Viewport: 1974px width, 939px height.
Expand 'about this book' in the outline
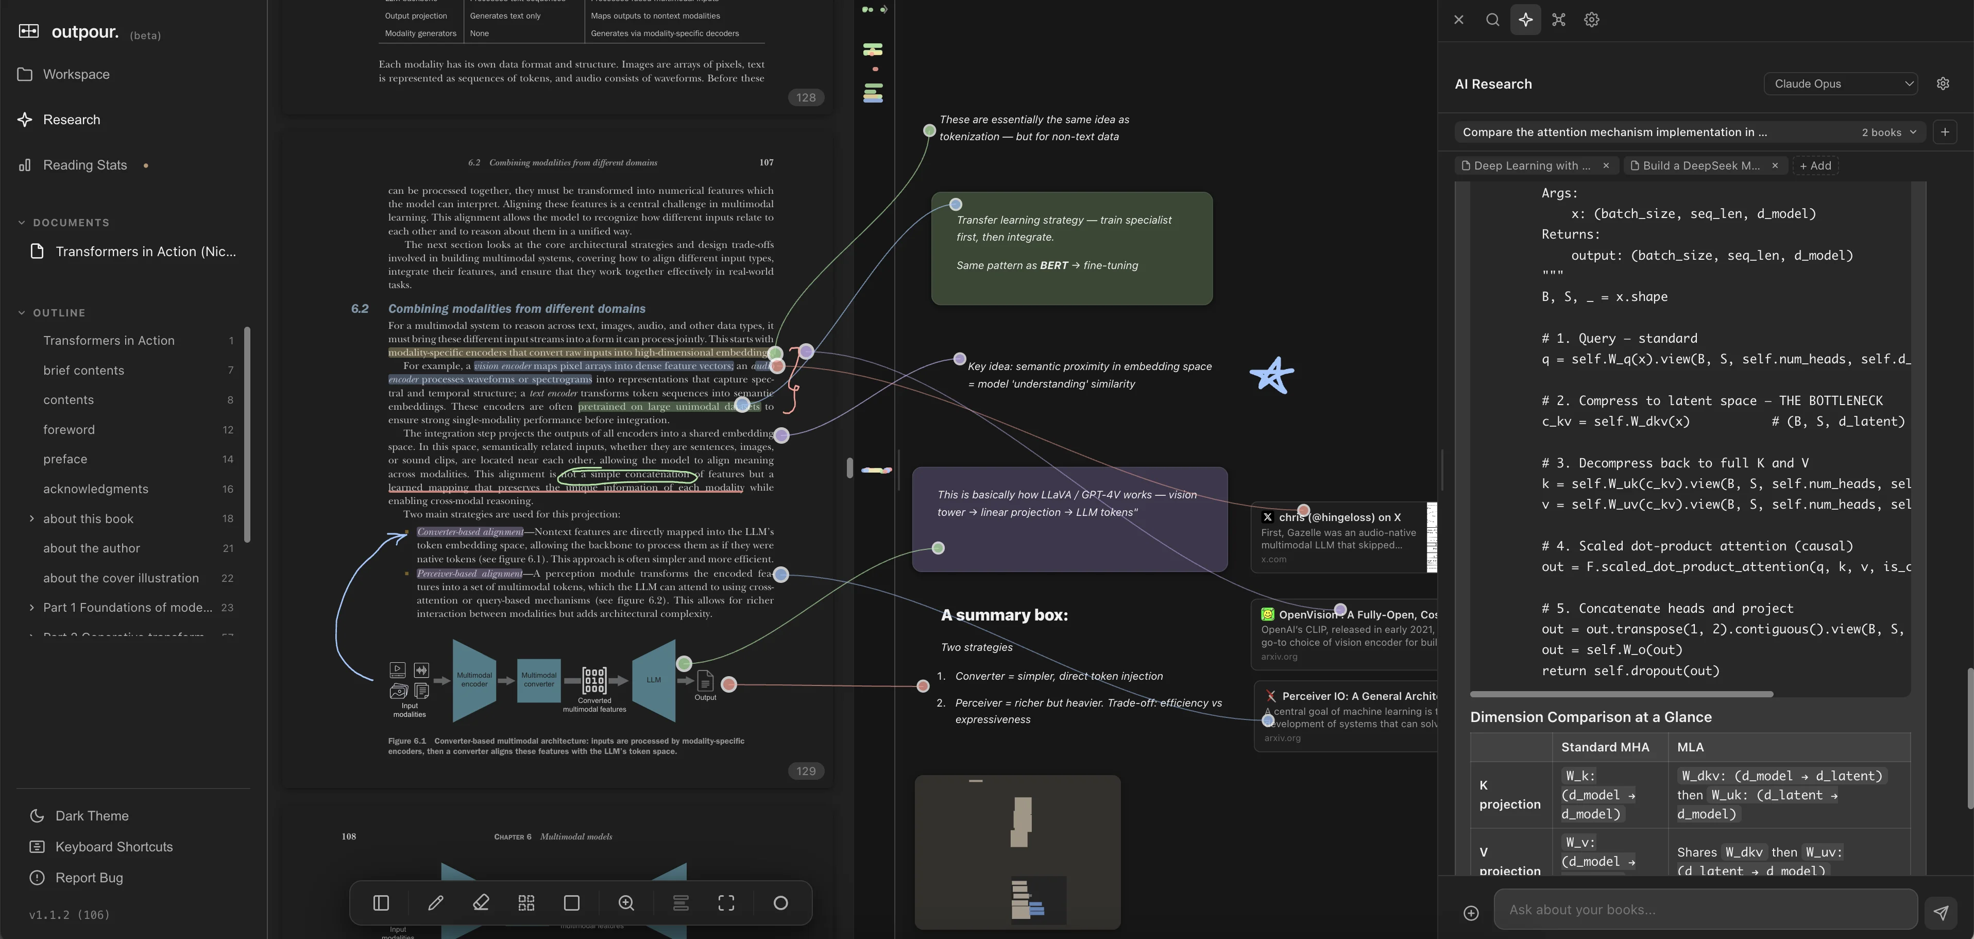tap(31, 518)
